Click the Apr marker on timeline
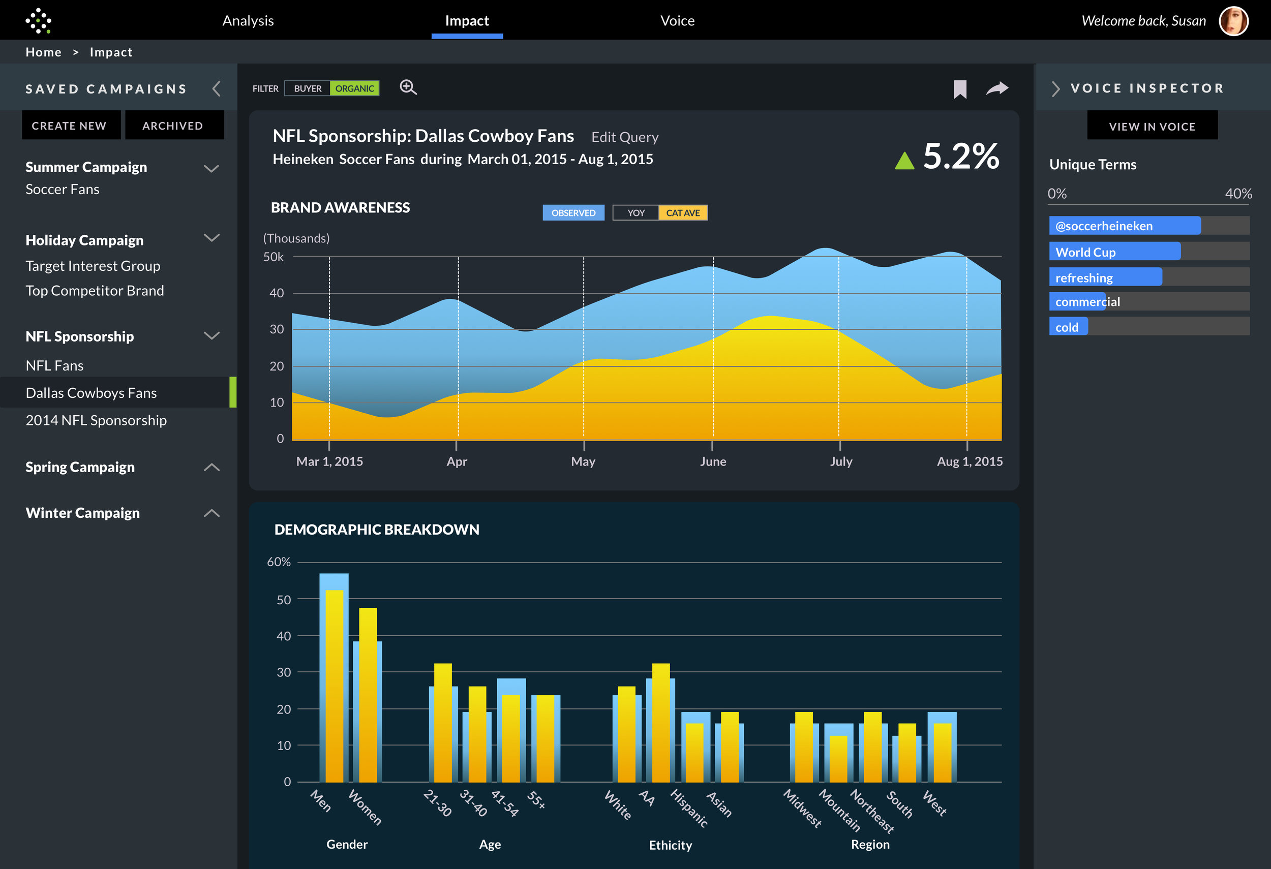The width and height of the screenshot is (1271, 869). 457,461
